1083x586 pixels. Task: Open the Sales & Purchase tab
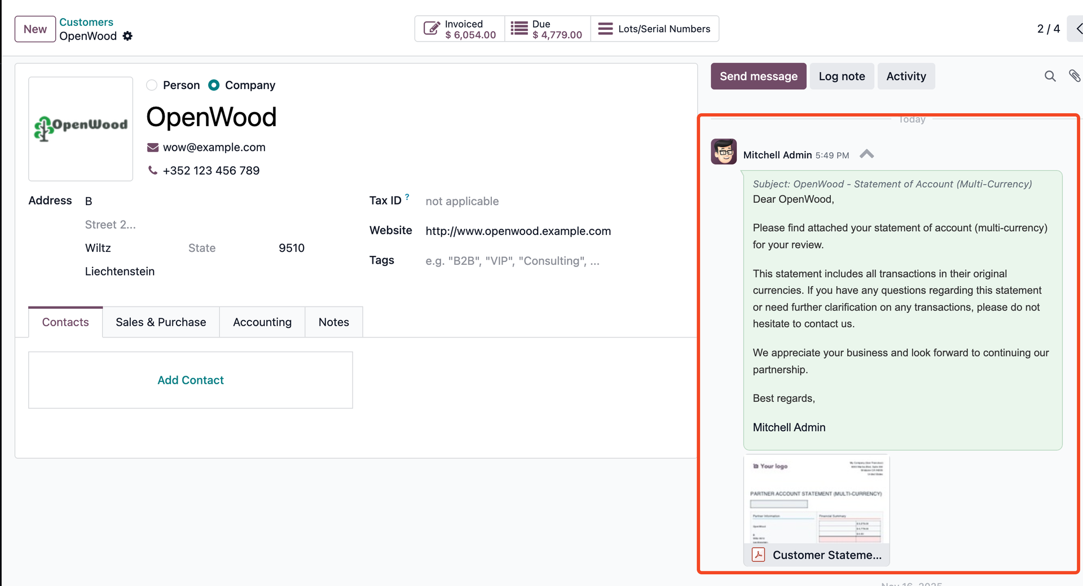[160, 322]
